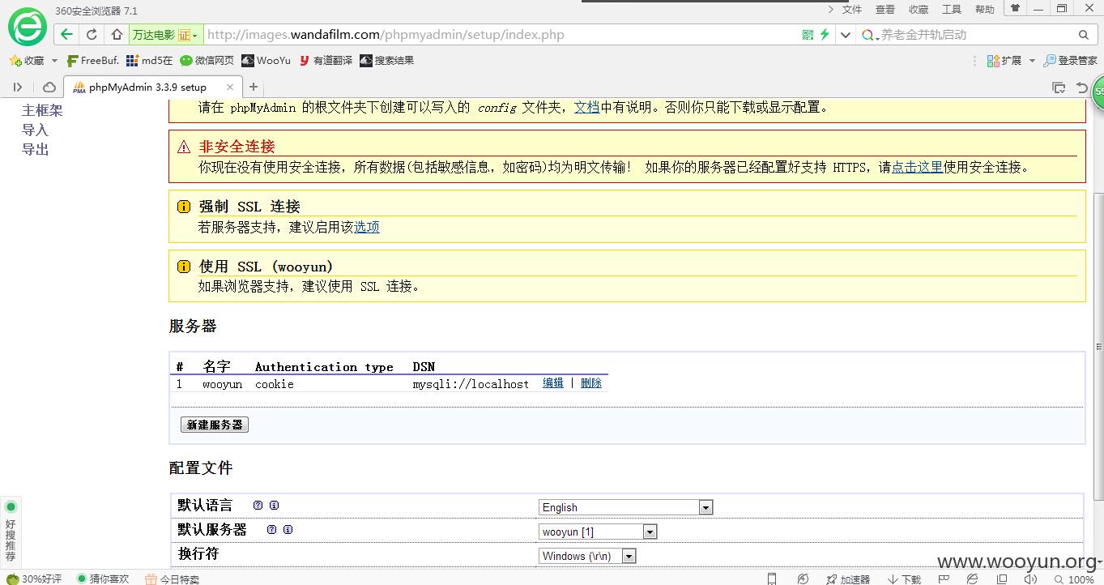Expand the address bar history dropdown arrow
This screenshot has height=585, width=1104.
coord(846,35)
